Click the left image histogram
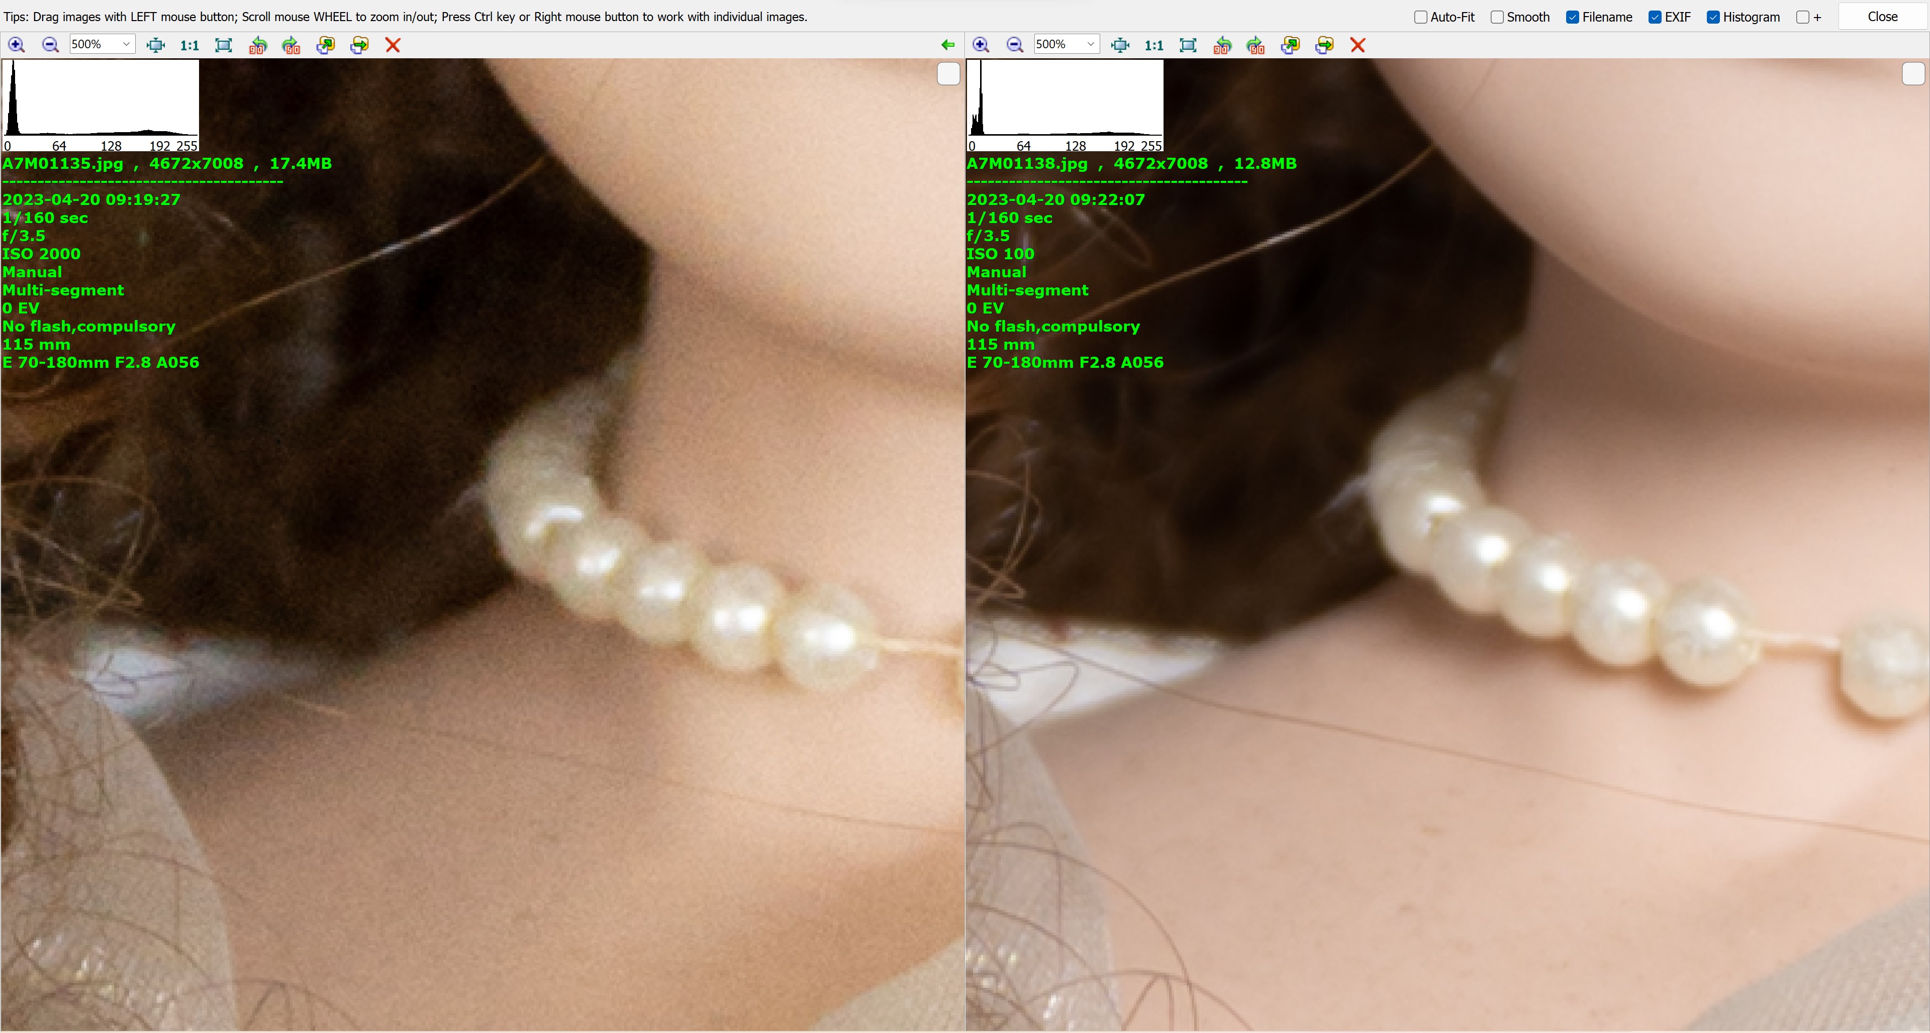 (x=101, y=106)
